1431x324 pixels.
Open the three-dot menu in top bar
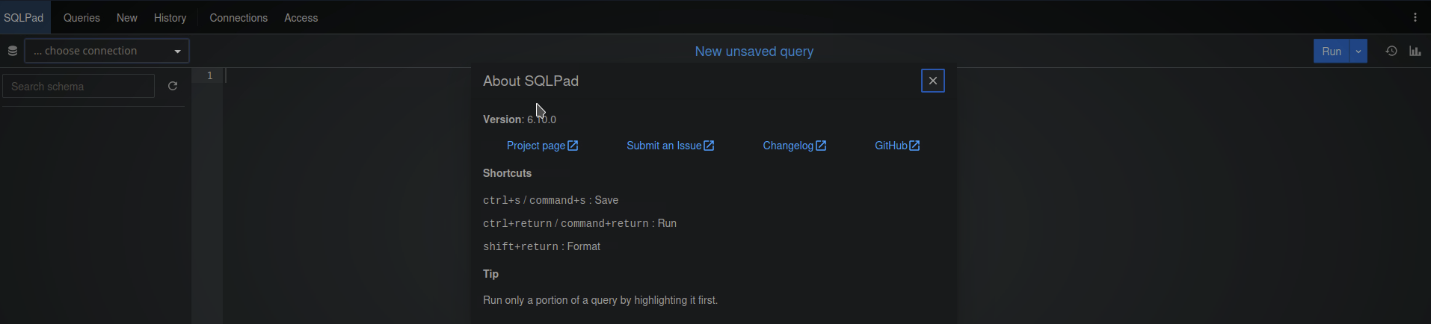coord(1415,17)
